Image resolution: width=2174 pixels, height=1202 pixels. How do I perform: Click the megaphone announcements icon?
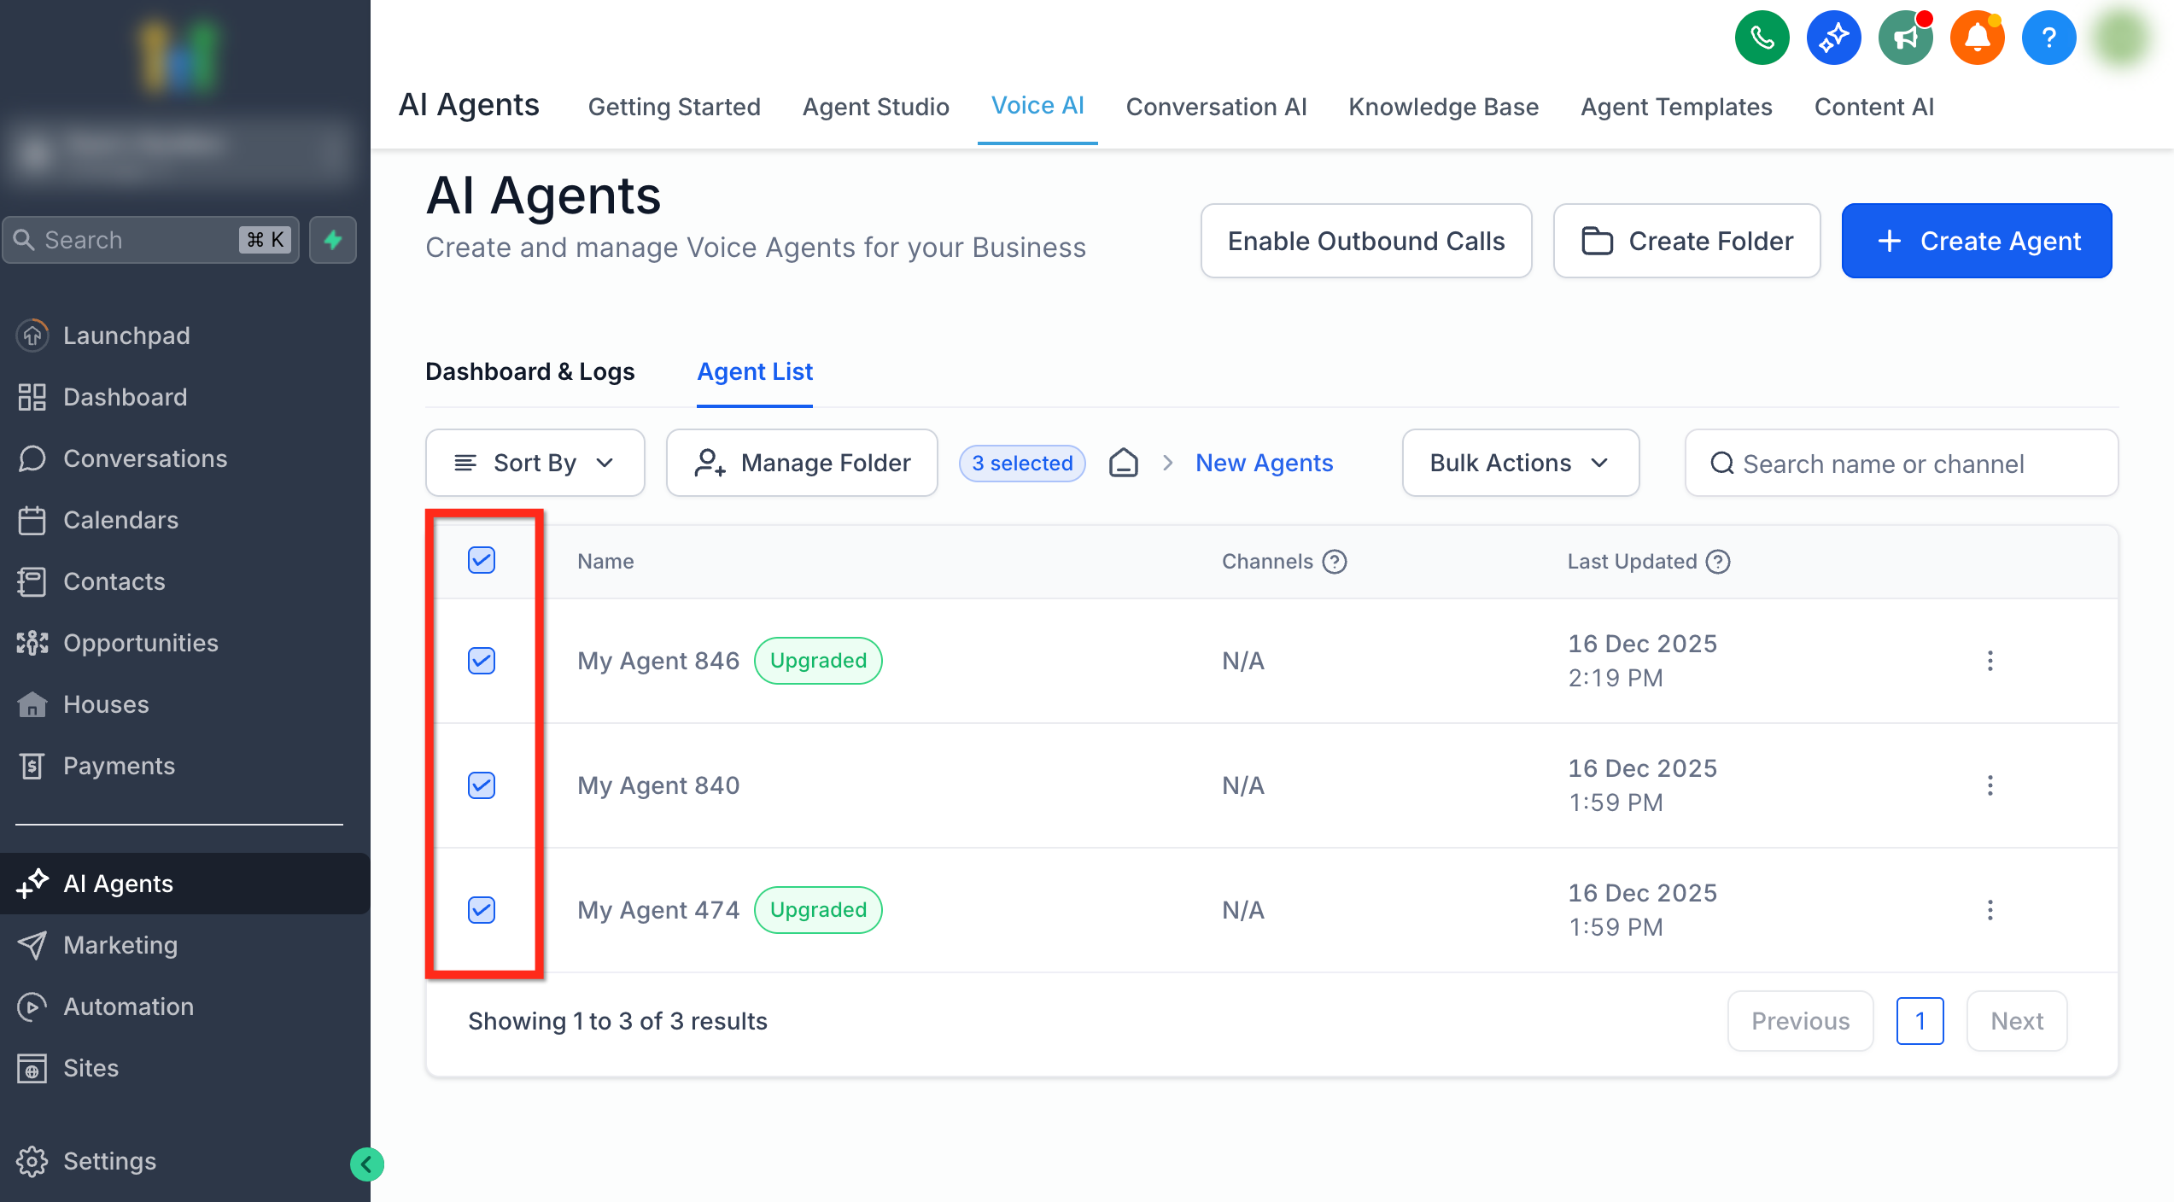pos(1905,38)
